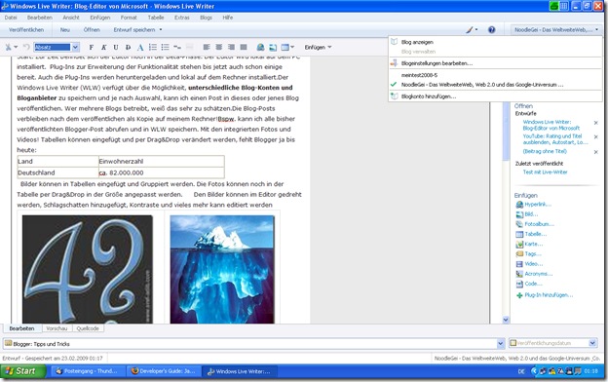
Task: Delete draft '(Beitrag ohne Titel)' with X
Action: point(596,152)
